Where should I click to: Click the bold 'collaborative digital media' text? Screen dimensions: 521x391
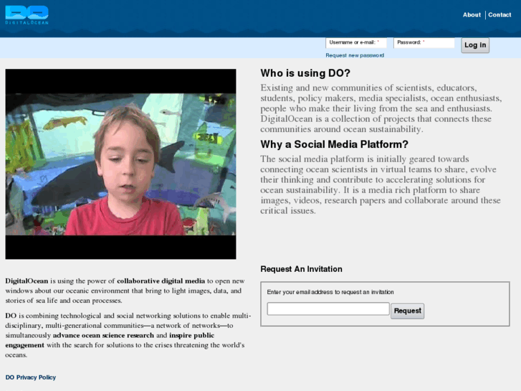tap(161, 281)
